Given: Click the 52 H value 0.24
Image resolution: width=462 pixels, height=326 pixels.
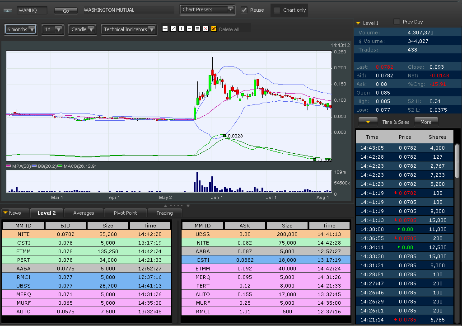Looking at the screenshot, I should point(435,101).
